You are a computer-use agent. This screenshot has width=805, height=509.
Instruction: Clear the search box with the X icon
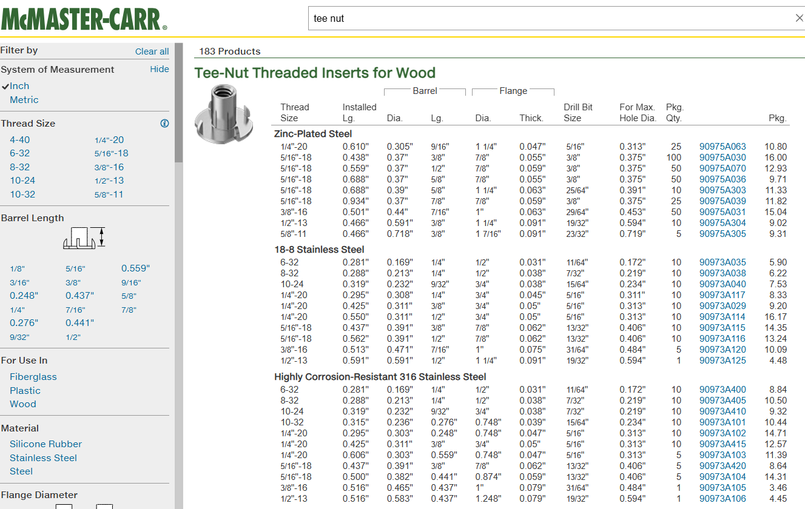coord(799,18)
